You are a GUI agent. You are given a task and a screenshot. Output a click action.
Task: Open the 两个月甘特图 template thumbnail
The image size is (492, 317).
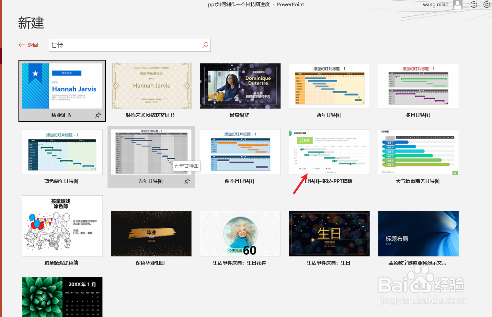pyautogui.click(x=240, y=152)
